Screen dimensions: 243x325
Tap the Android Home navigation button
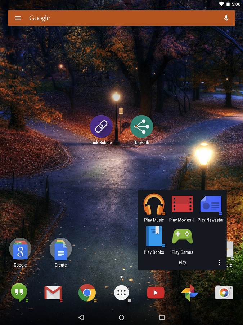click(x=122, y=317)
